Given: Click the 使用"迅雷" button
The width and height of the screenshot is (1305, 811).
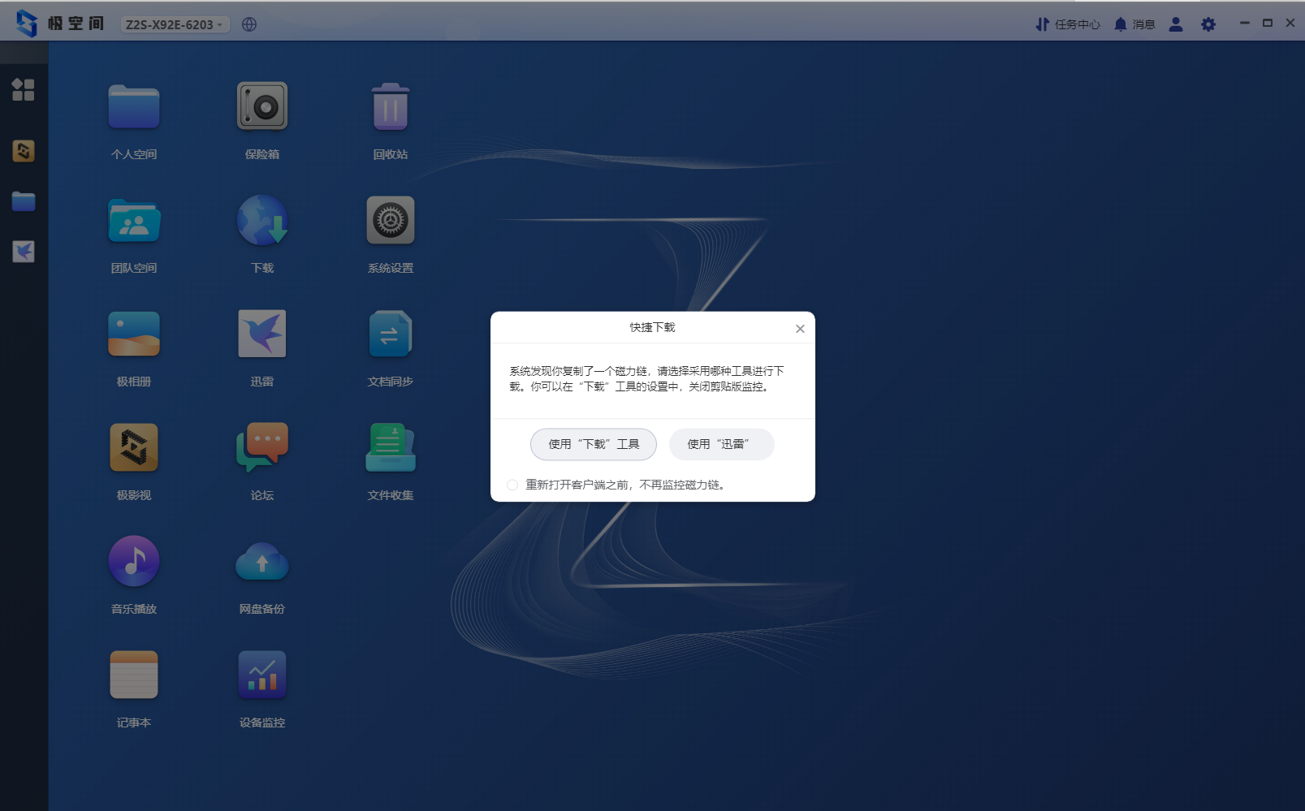Looking at the screenshot, I should (x=721, y=444).
